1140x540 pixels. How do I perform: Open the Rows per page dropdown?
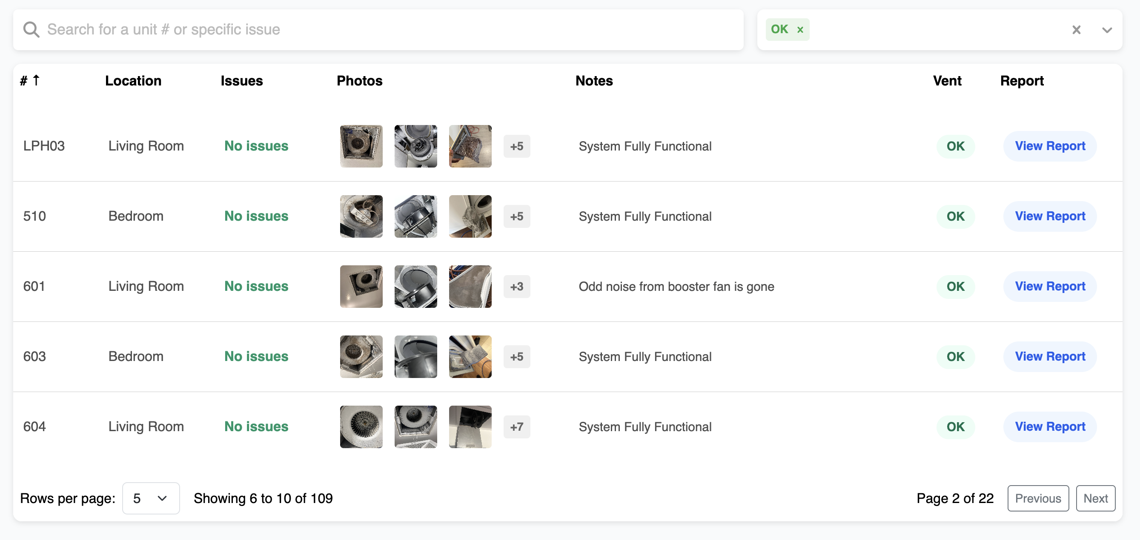click(x=150, y=498)
